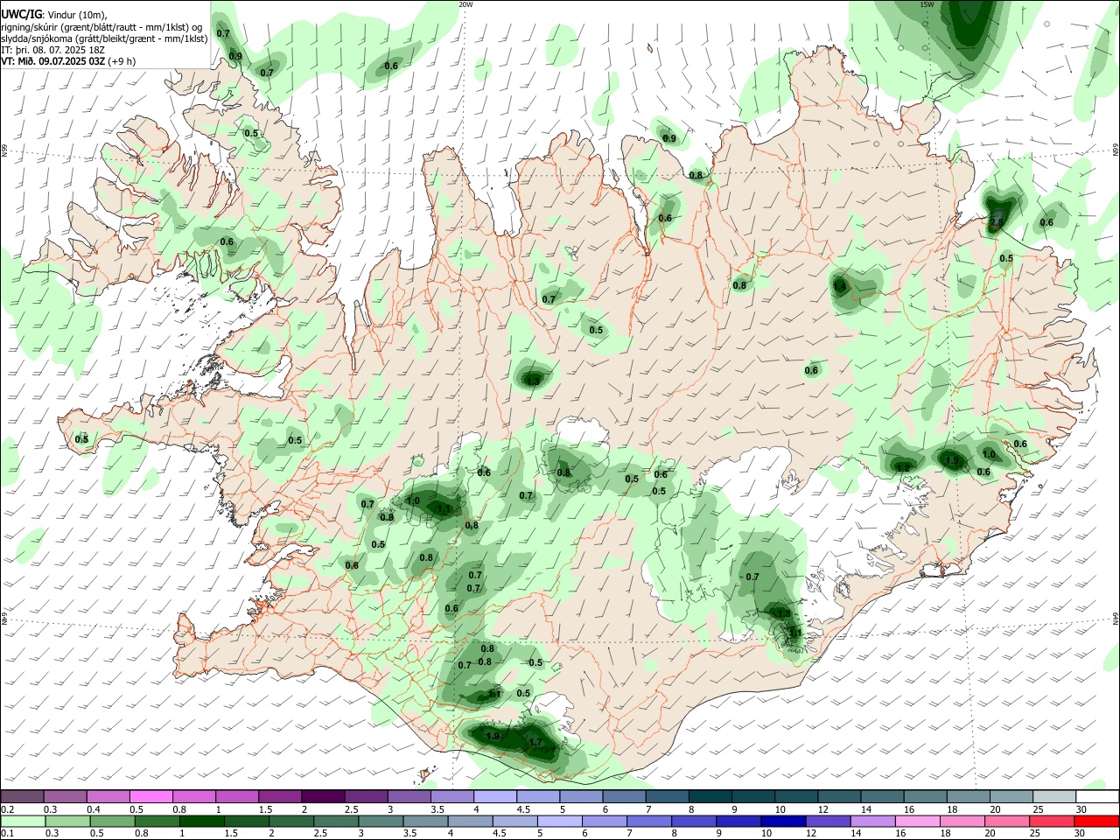Pick the light purple 14 swatch in bottom legend row
This screenshot has width=1120, height=840.
click(x=872, y=822)
